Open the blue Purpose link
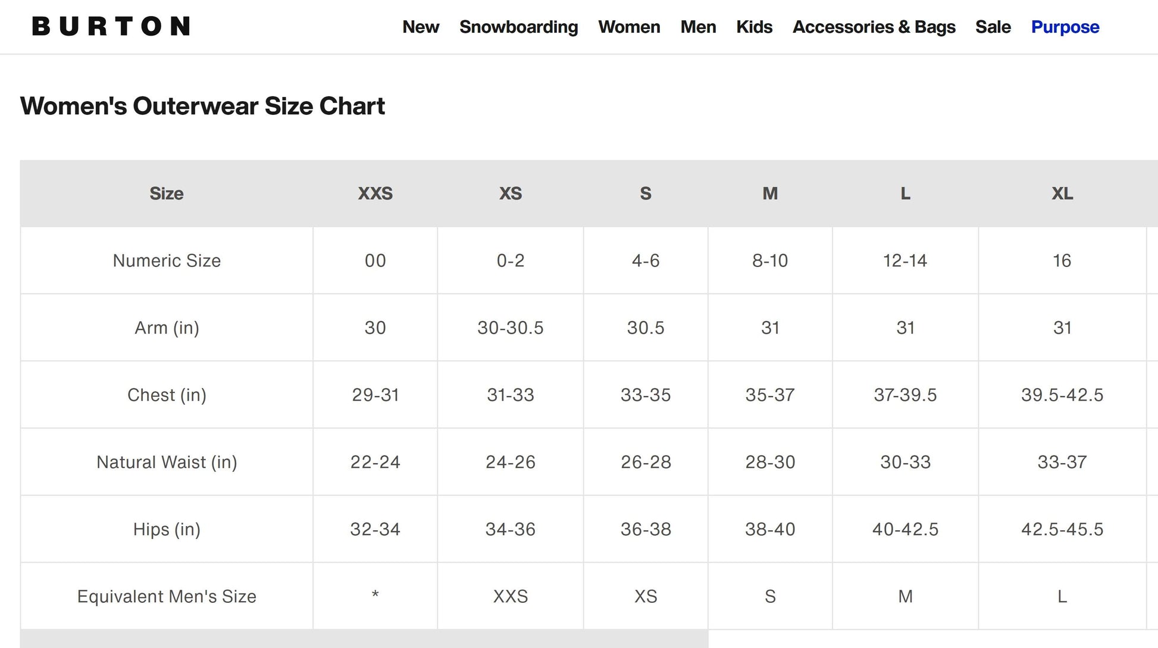The width and height of the screenshot is (1158, 648). (x=1065, y=27)
